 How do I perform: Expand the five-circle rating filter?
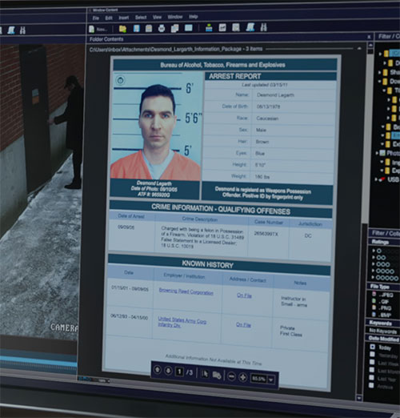click(x=374, y=278)
